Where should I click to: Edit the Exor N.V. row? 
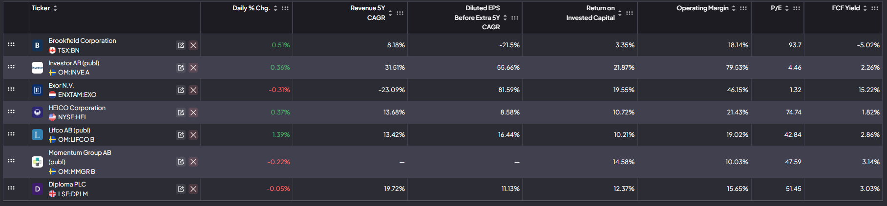(181, 90)
